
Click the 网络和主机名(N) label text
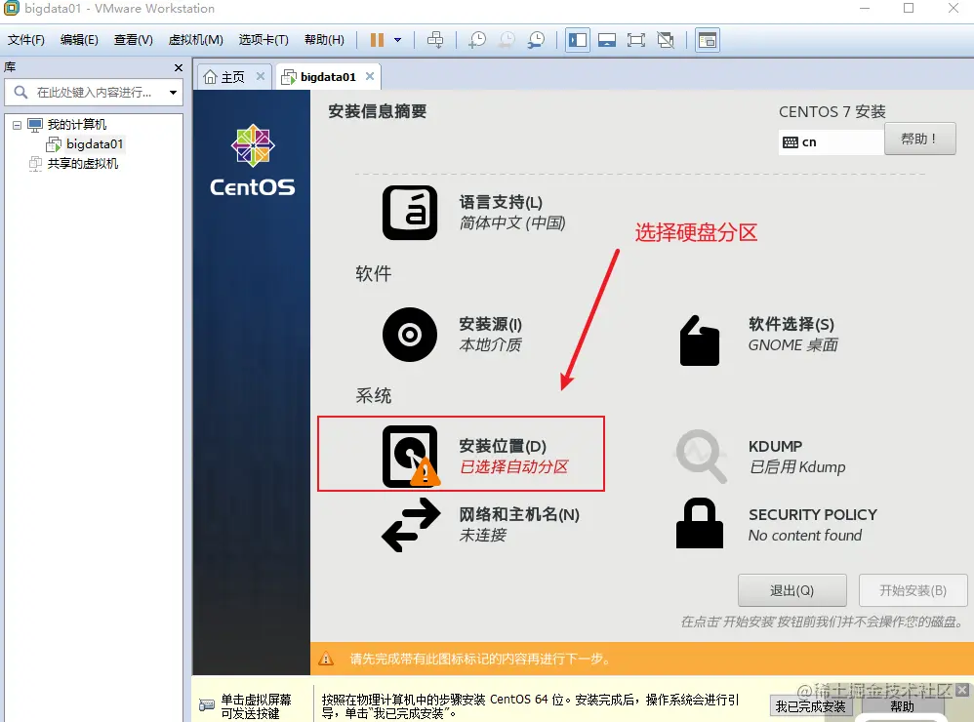click(518, 514)
